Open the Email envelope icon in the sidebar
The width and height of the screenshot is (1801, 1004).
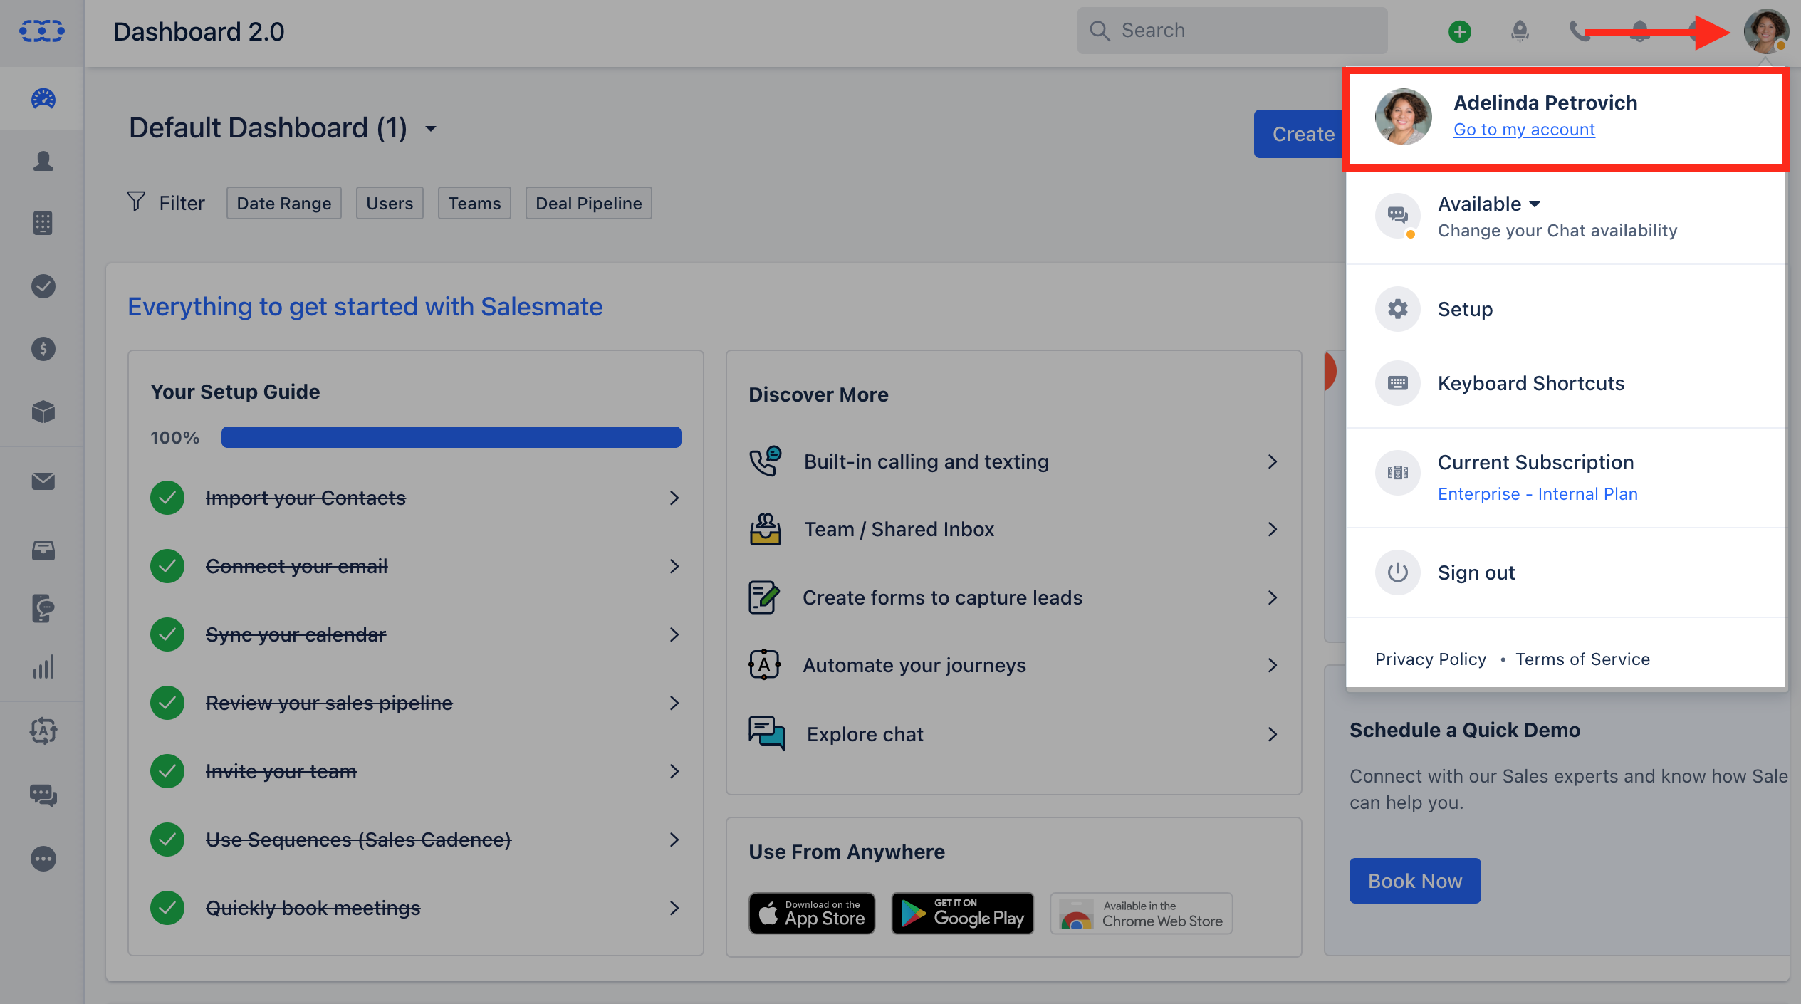click(x=42, y=481)
